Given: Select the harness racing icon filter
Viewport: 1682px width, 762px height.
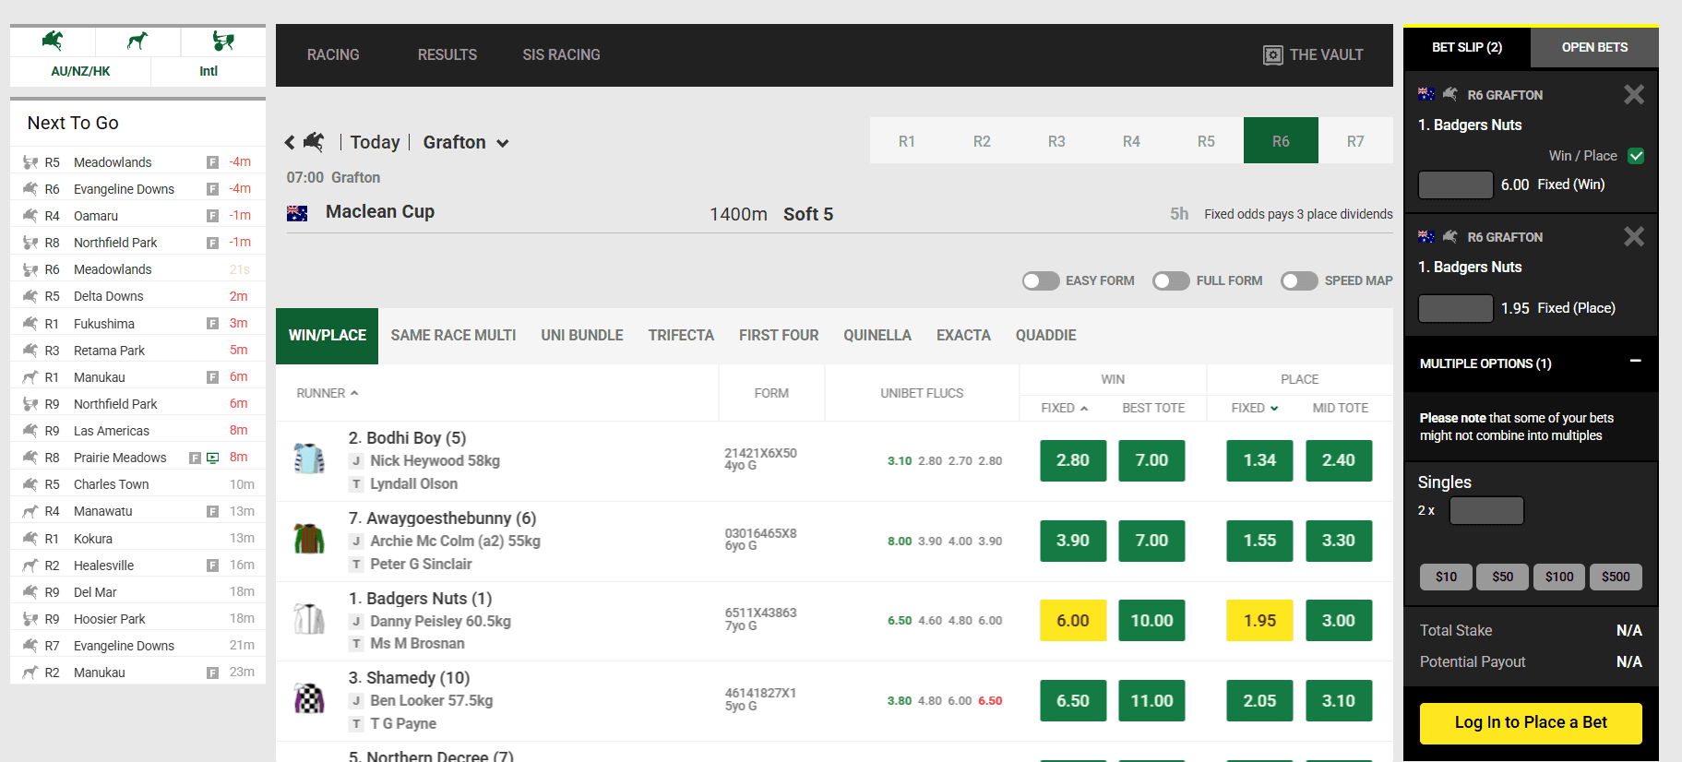Looking at the screenshot, I should coord(222,41).
